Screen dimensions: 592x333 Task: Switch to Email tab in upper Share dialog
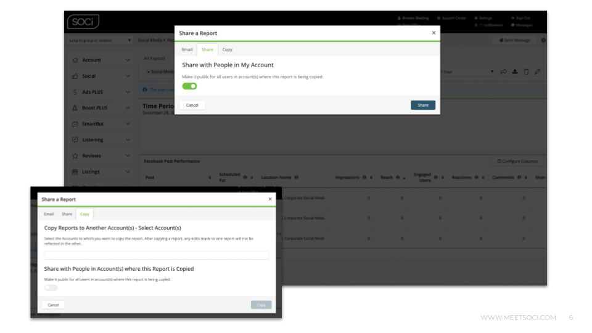pyautogui.click(x=187, y=49)
